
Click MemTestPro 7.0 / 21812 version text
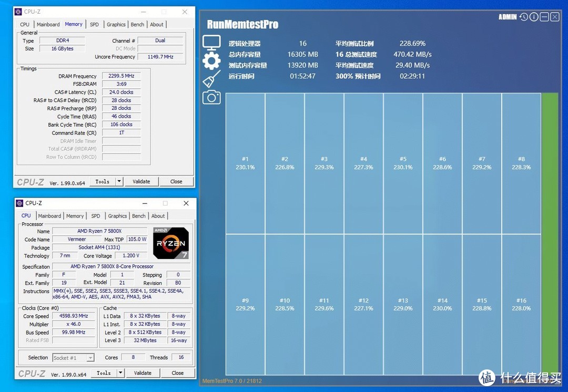[x=232, y=381]
